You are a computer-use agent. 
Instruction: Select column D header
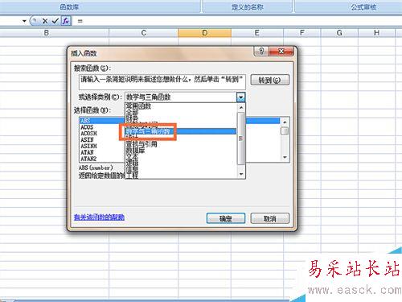click(x=205, y=33)
